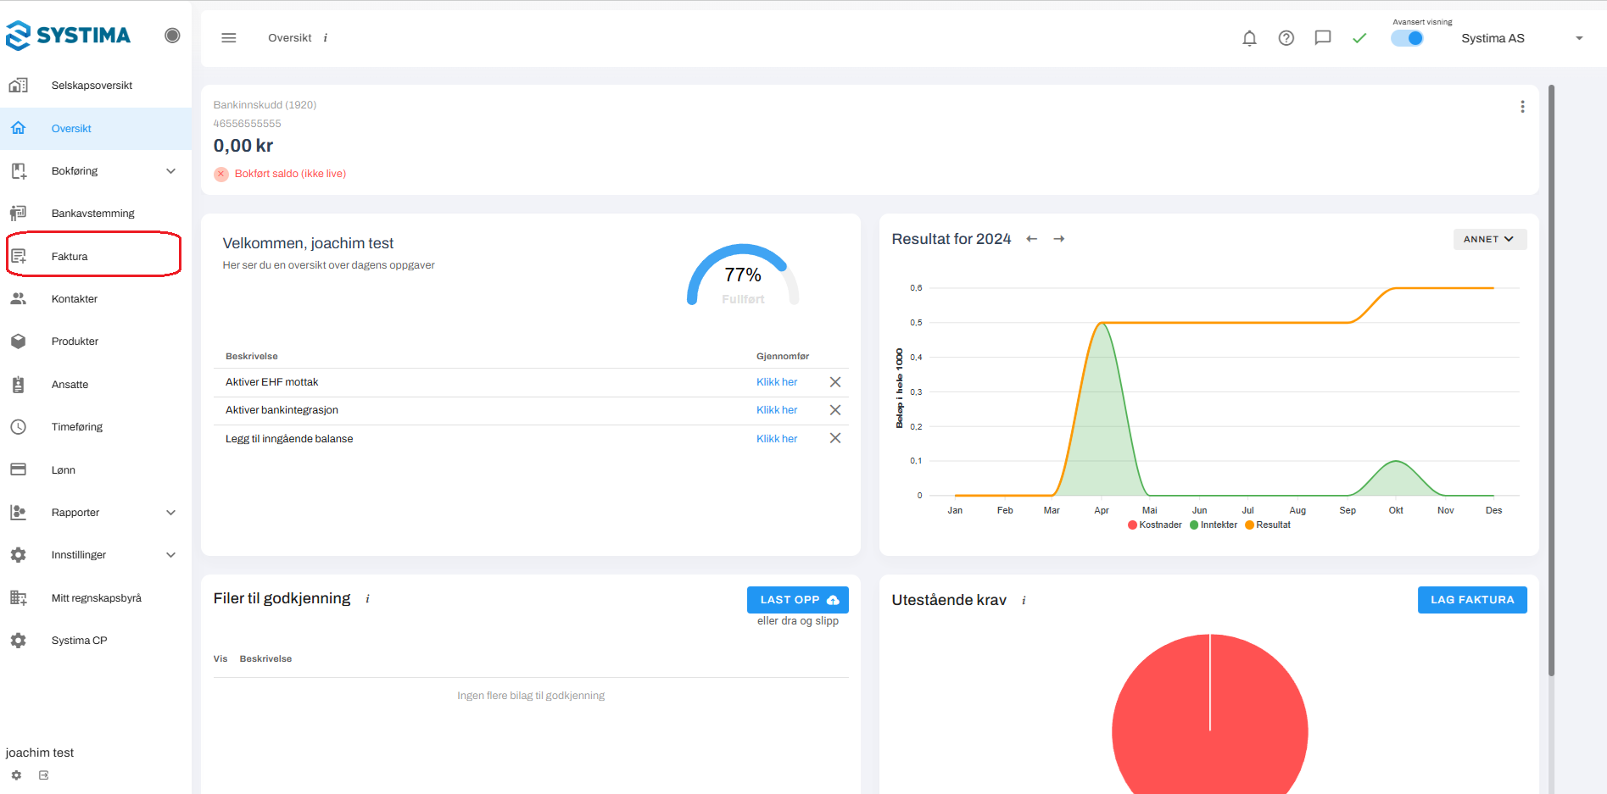Click the logout icon at sidebar bottom
Screen dimensions: 1607x794
44,775
